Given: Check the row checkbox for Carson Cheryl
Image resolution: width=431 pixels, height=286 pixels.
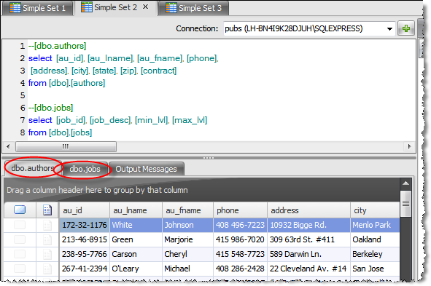Looking at the screenshot, I should [x=20, y=254].
